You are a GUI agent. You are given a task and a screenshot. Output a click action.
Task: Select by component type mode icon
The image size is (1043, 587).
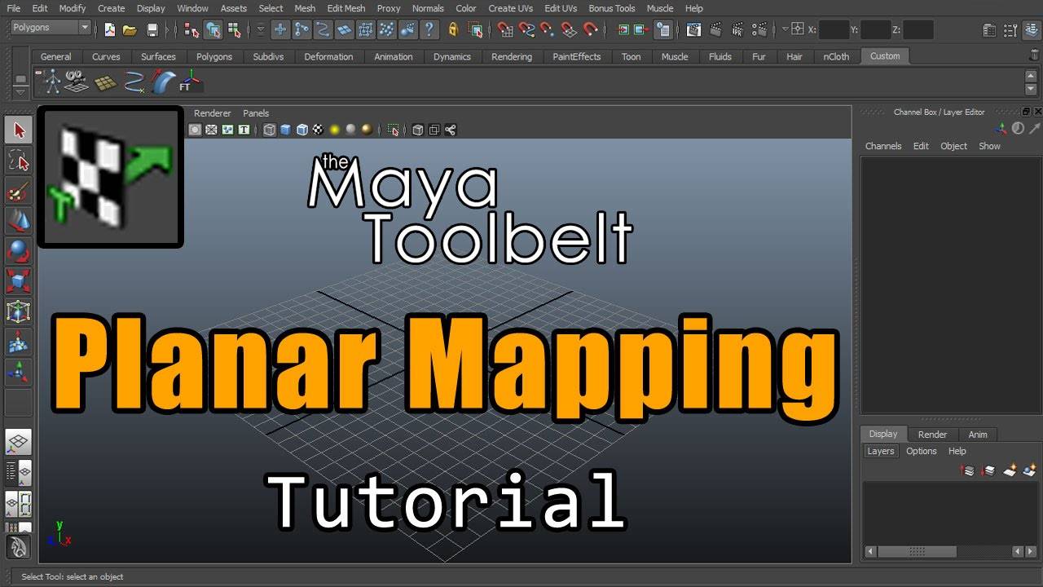234,30
